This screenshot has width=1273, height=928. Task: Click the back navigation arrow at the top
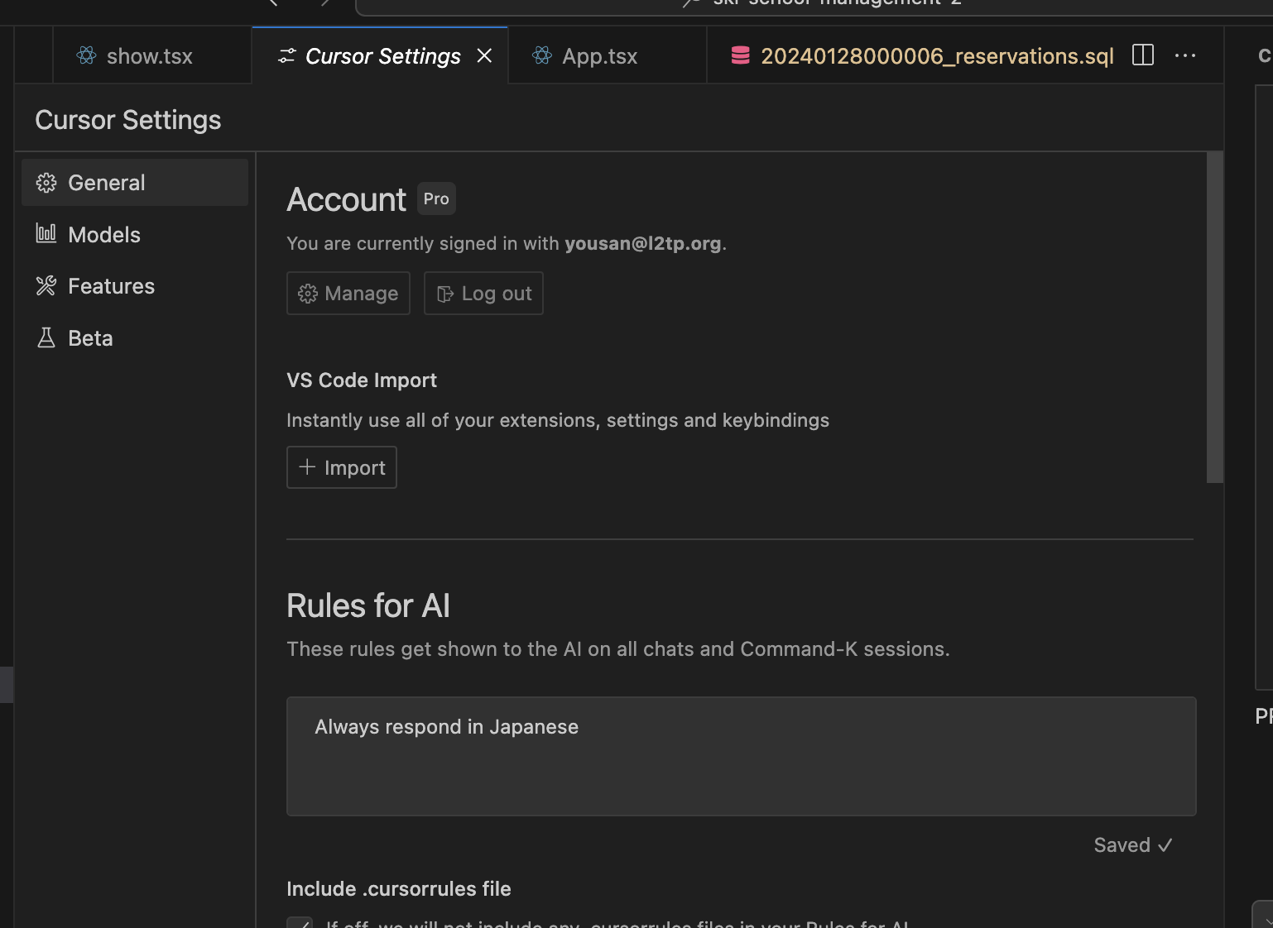(273, 4)
